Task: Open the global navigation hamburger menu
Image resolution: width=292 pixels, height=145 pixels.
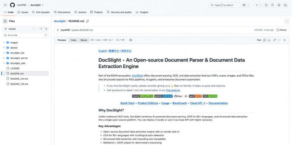Action: point(5,5)
